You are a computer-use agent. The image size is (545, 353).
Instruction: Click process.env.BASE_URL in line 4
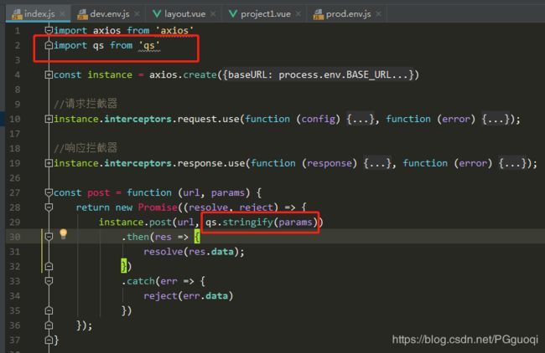coord(335,75)
